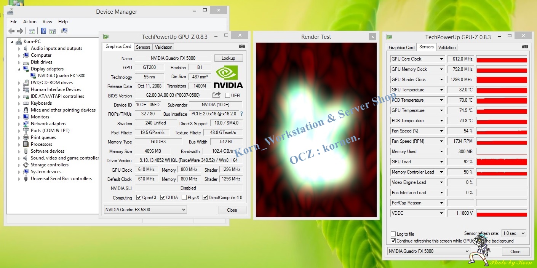Screen dimensions: 537x268
Task: Enable the Log to file checkbox
Action: [393, 234]
